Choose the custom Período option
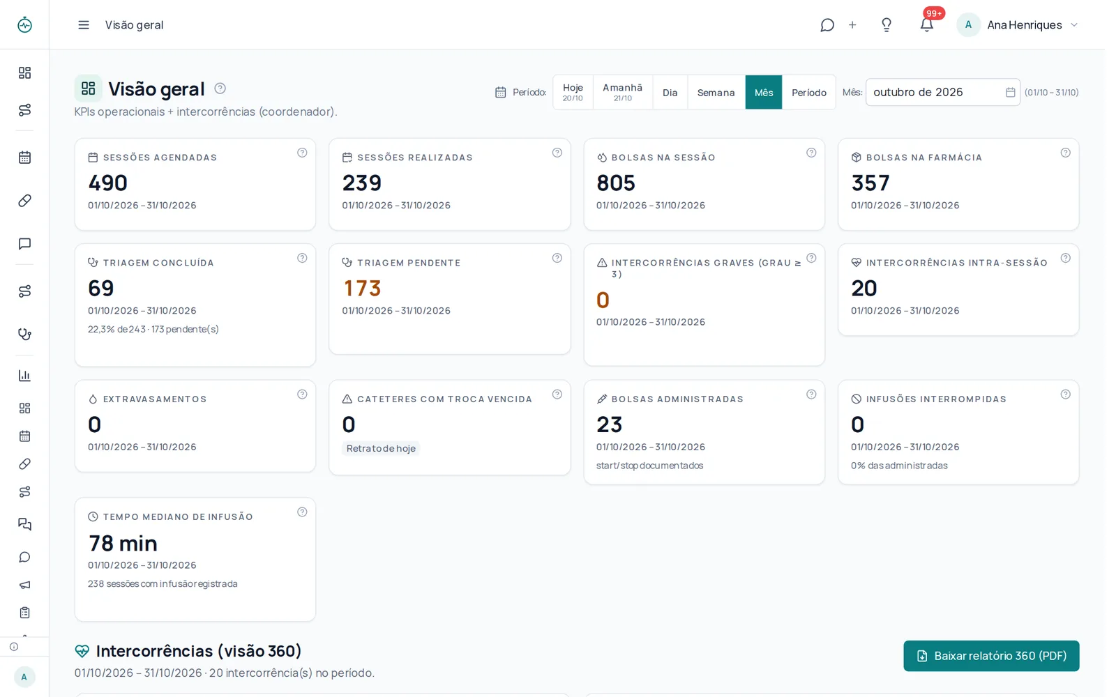The width and height of the screenshot is (1116, 697). pos(809,92)
